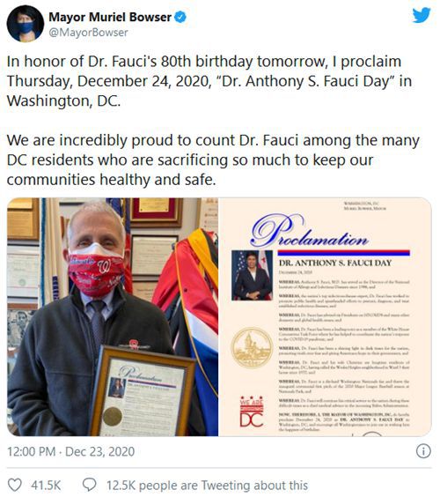Open the tweet info icon

pos(423,450)
